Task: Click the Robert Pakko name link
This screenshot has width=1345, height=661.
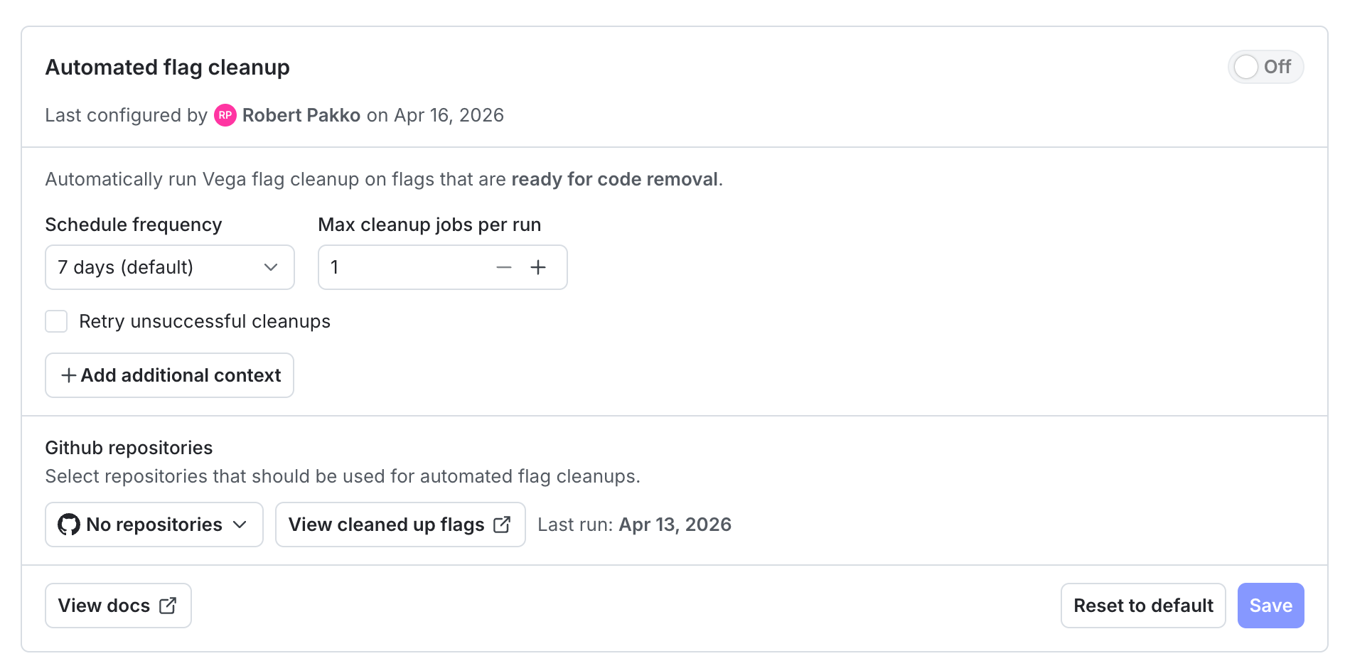Action: (301, 115)
